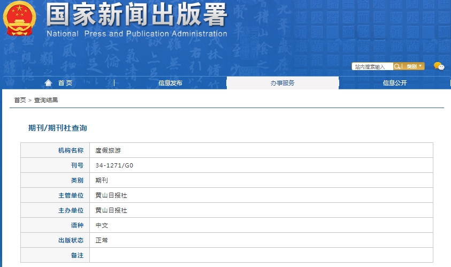Expand the 类别 search category dropdown
451x267 pixels.
[x=414, y=66]
